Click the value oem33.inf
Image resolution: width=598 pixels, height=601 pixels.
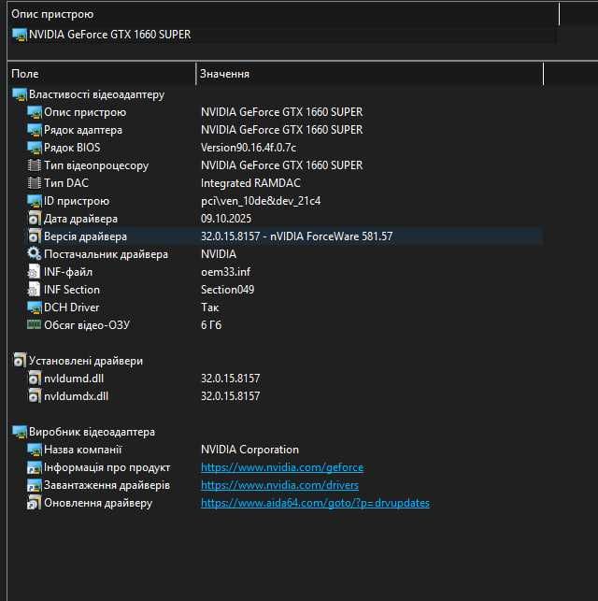pos(225,272)
